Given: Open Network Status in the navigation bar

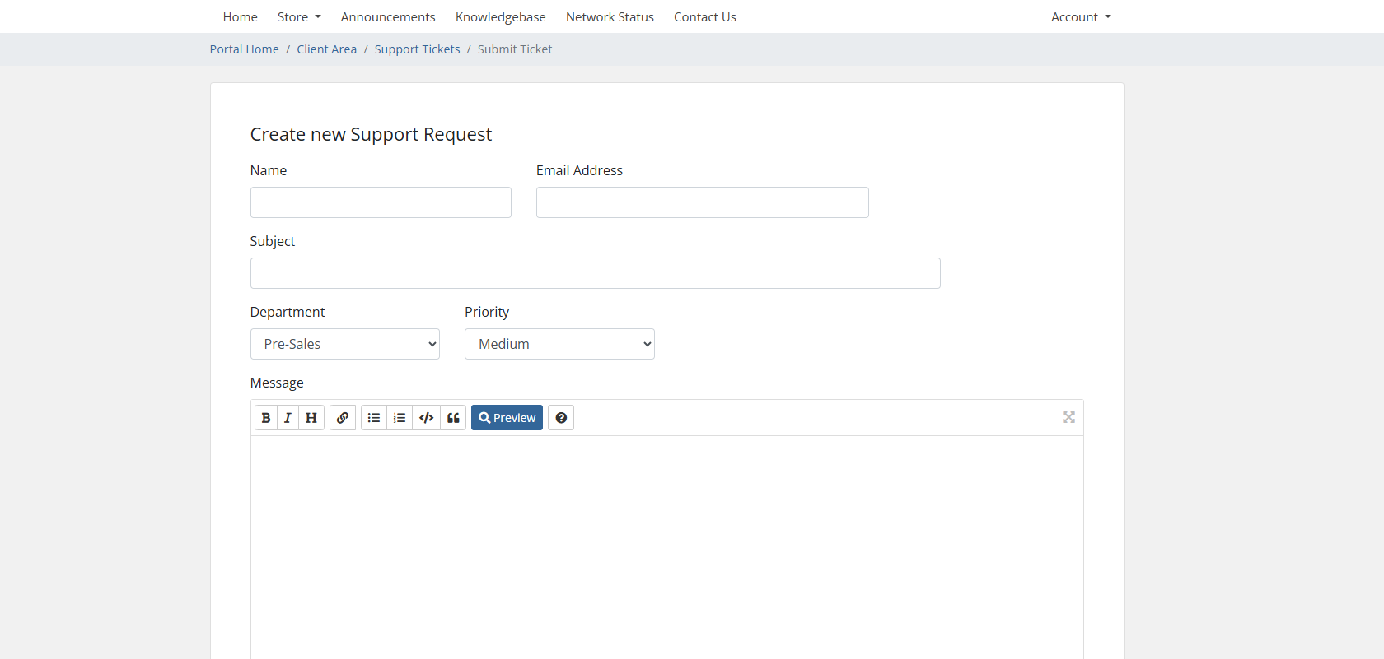Looking at the screenshot, I should 610,17.
